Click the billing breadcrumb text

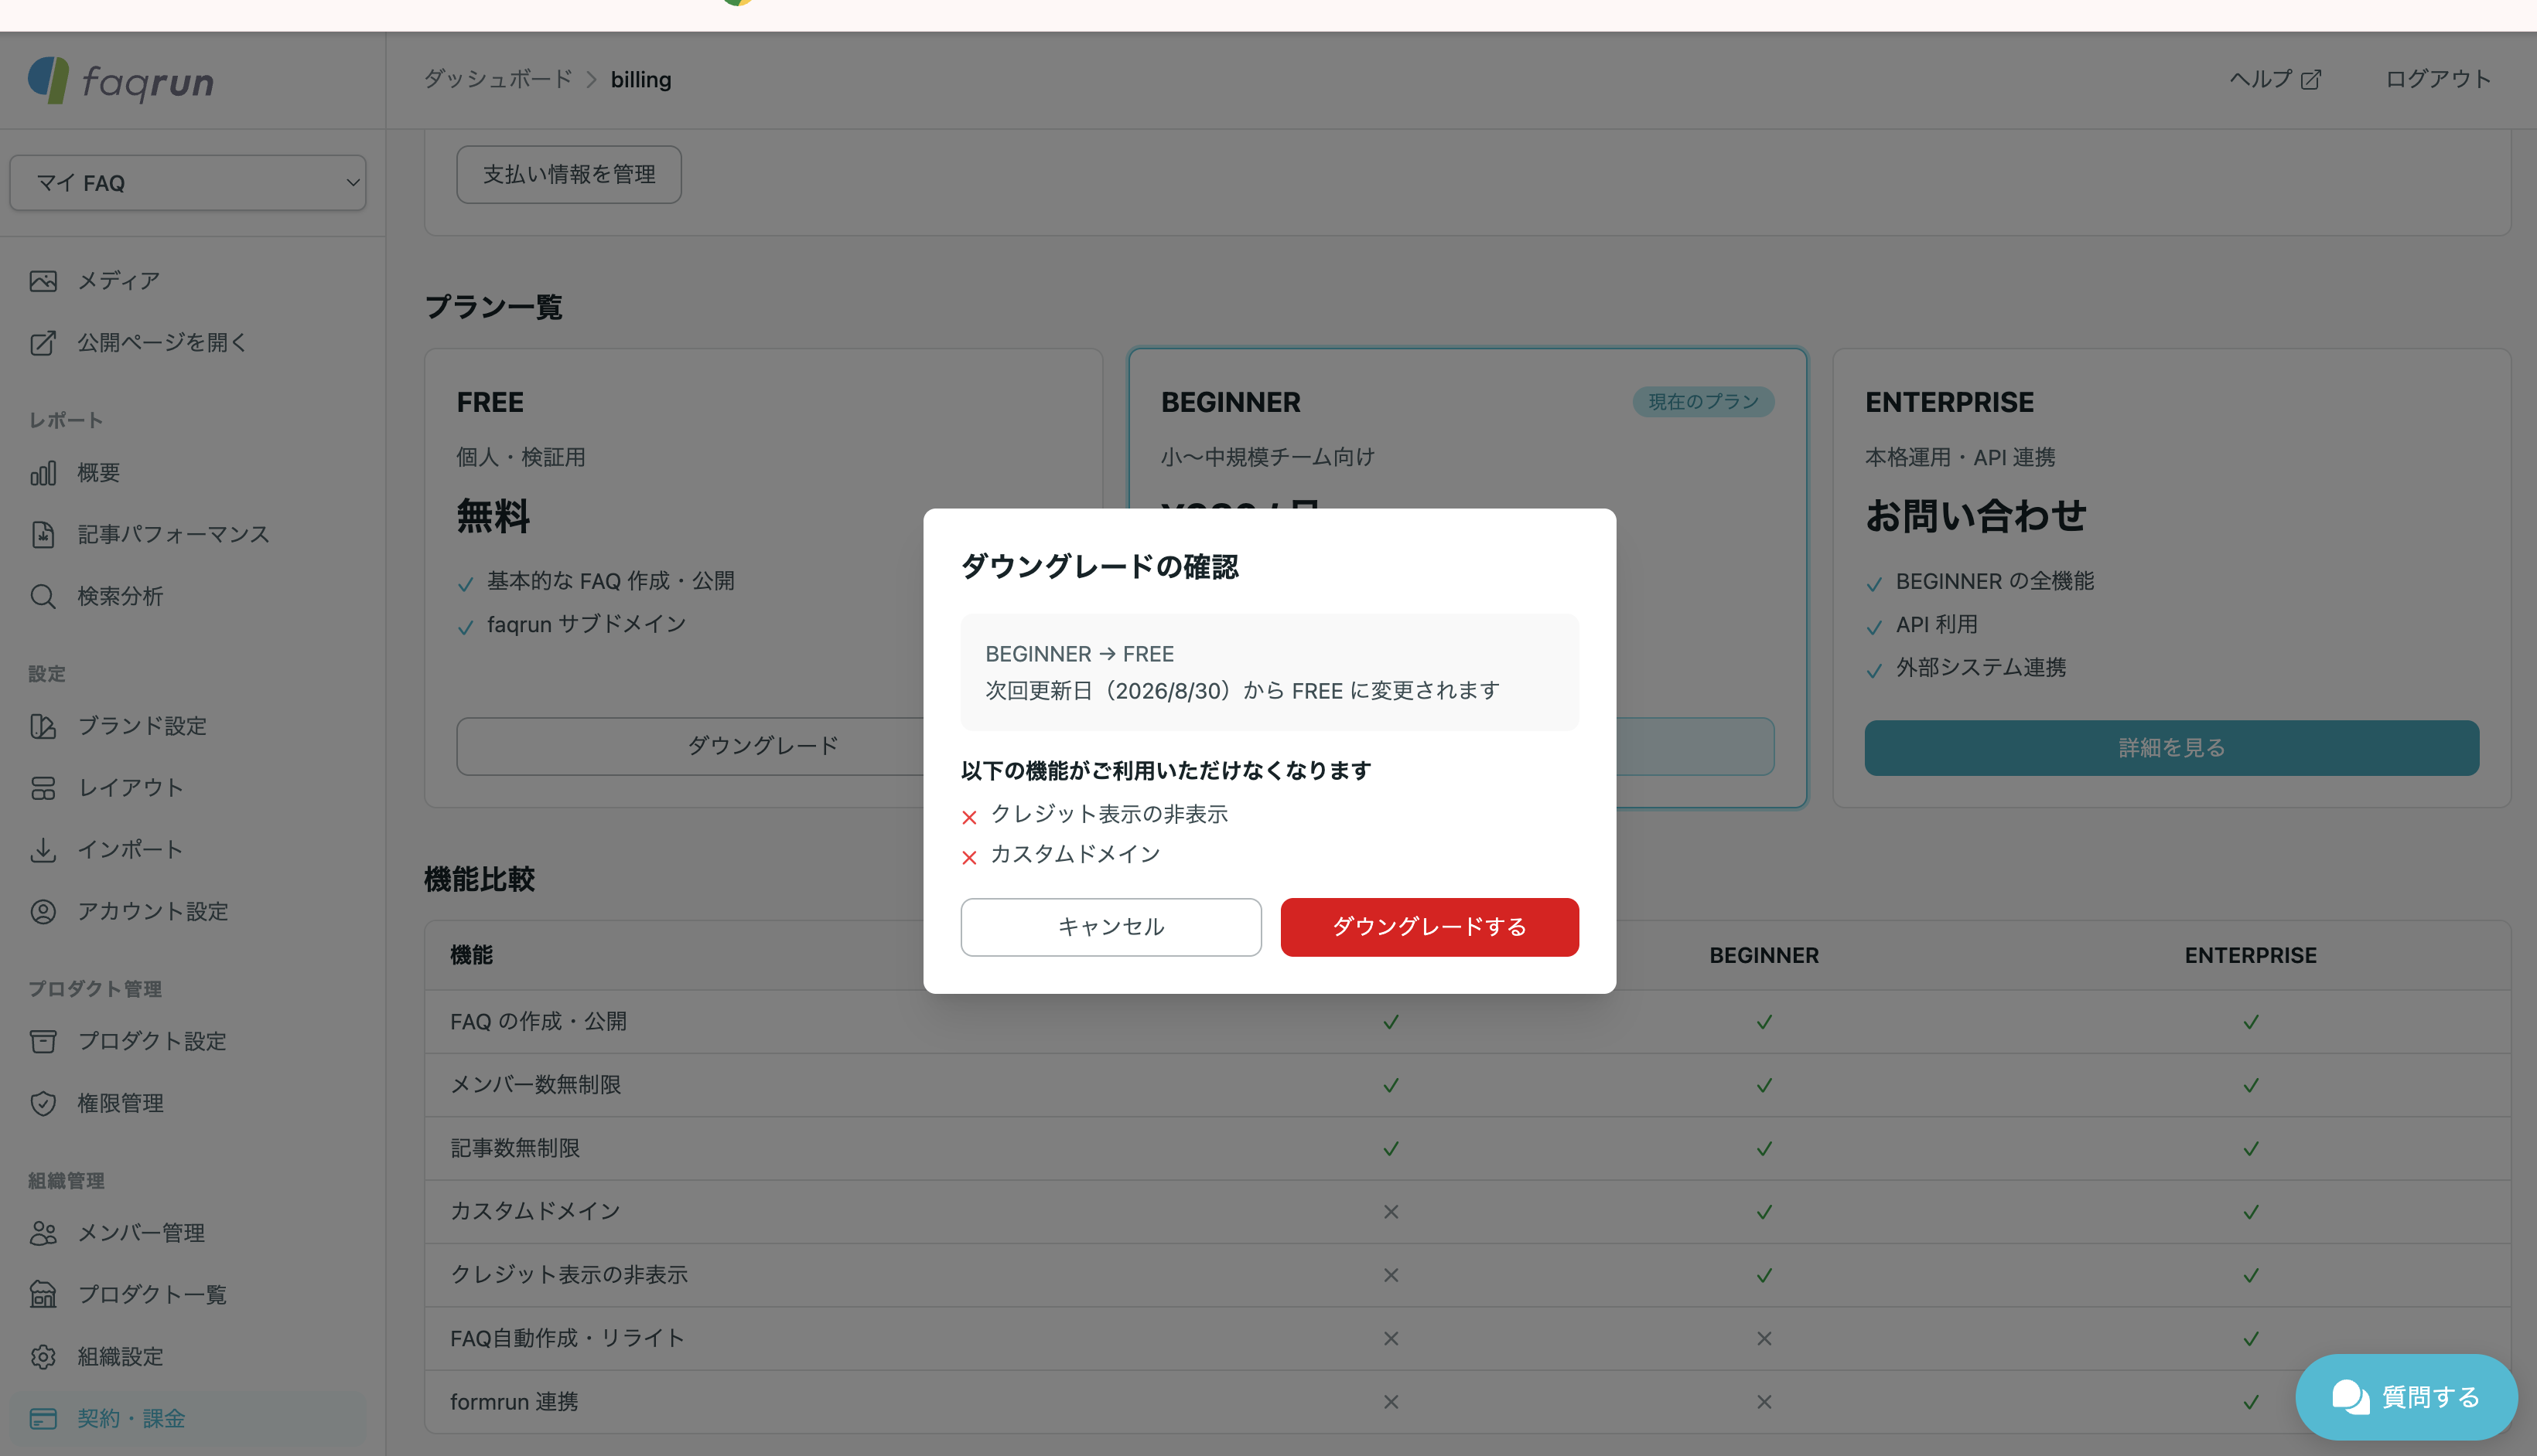click(641, 80)
